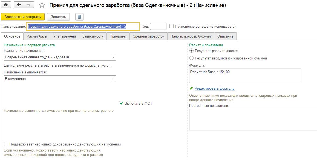Click the pencil icon beside Редактировать формулу

[x=191, y=88]
